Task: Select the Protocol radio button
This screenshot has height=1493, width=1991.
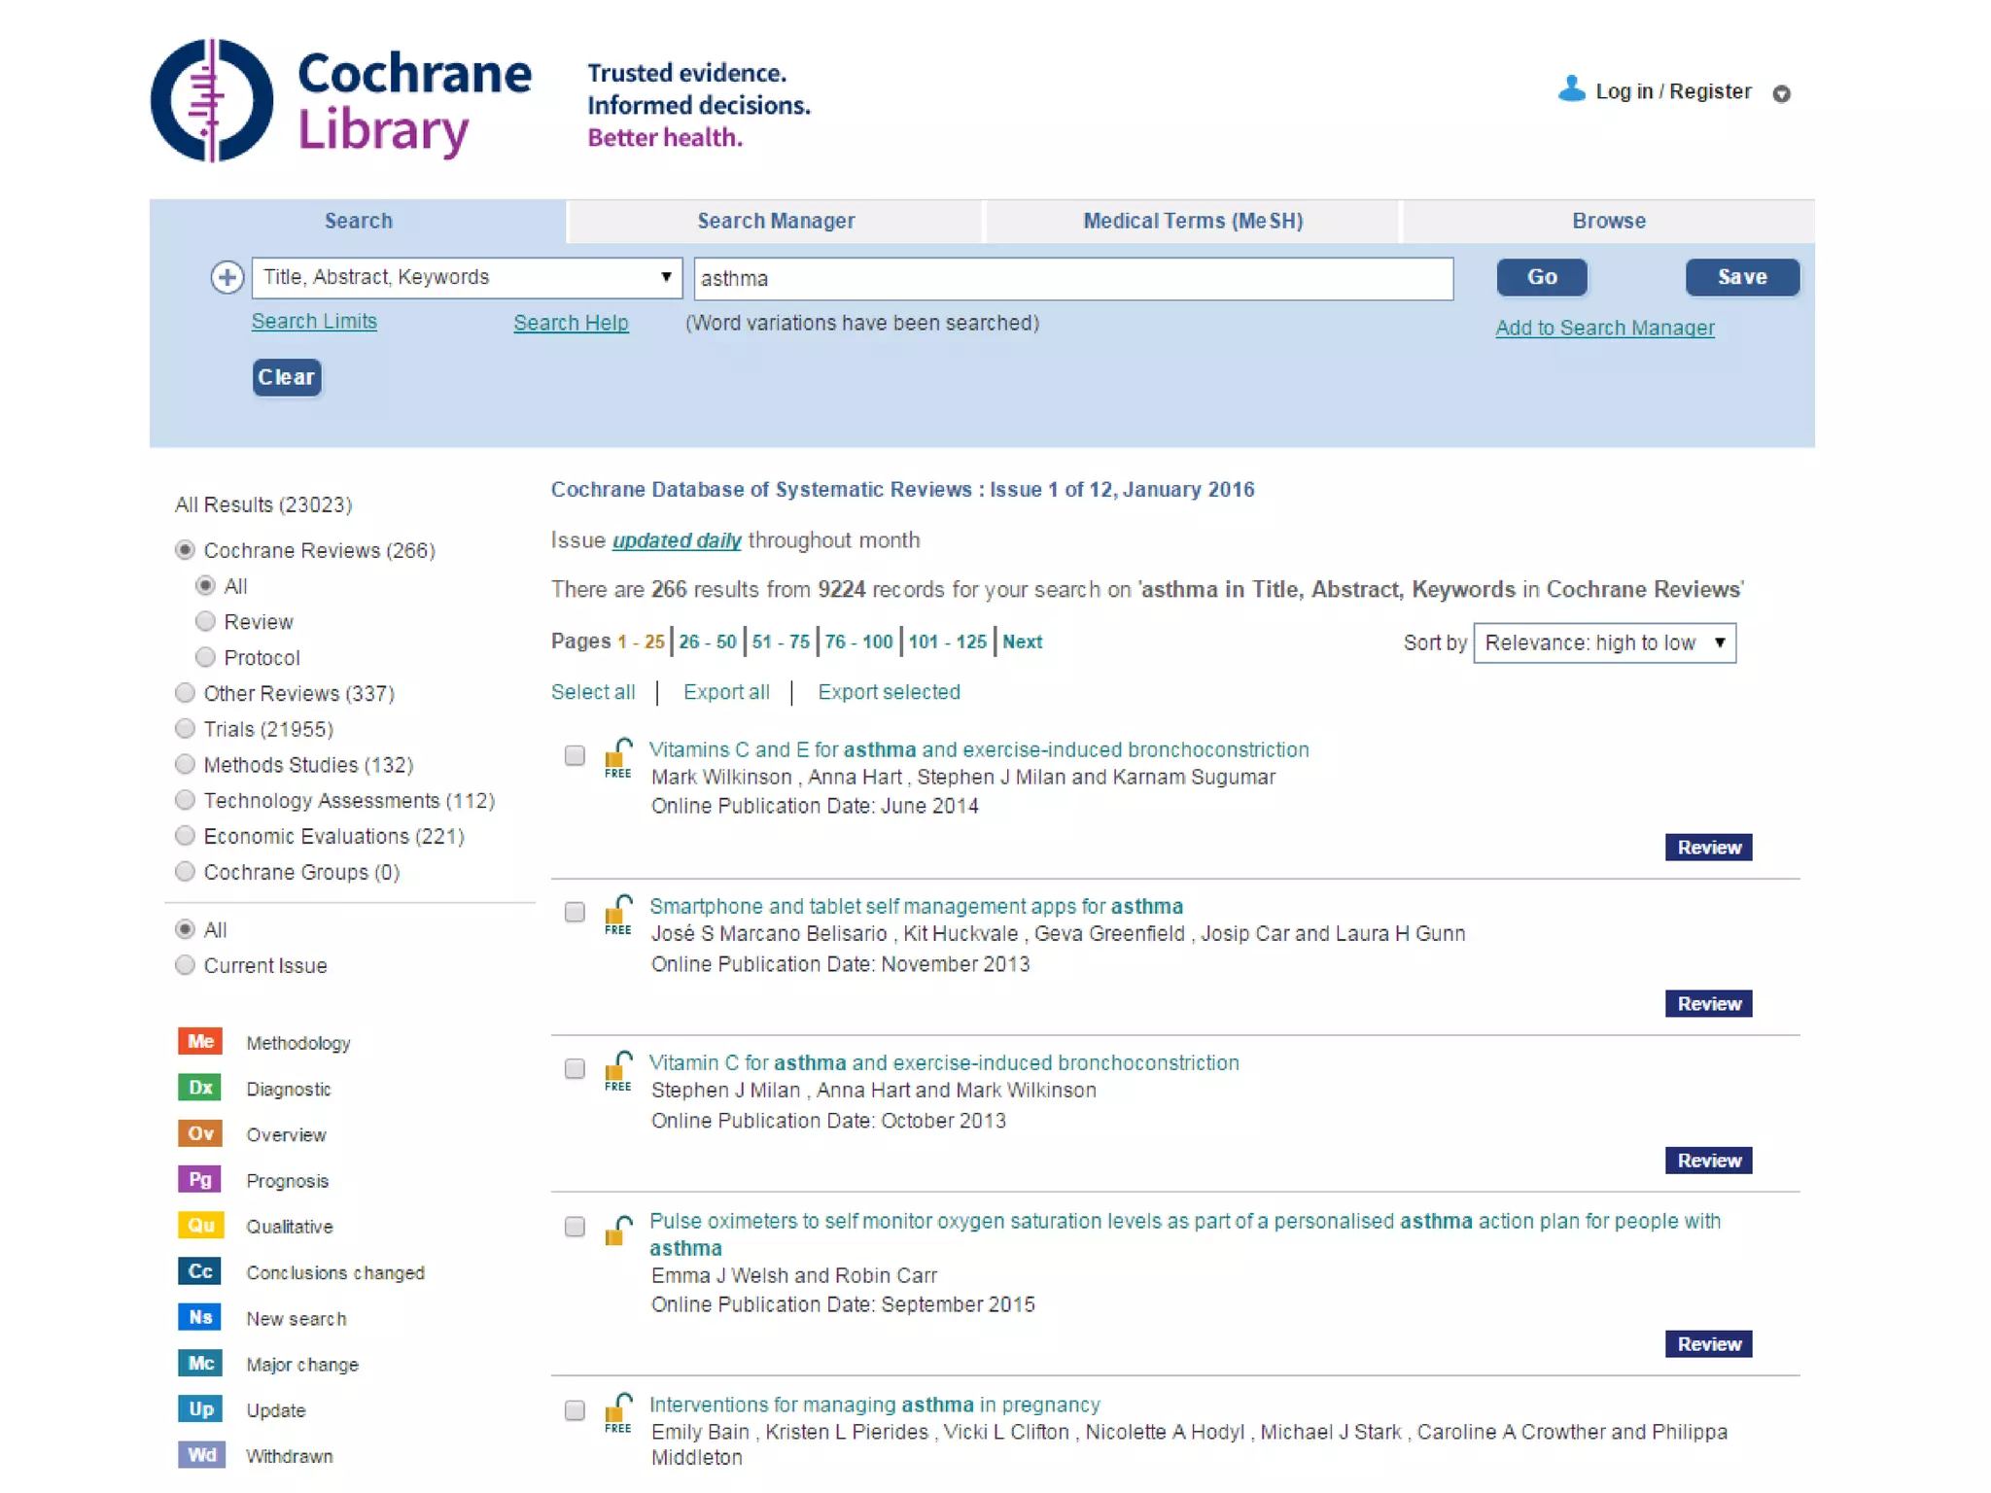Action: [x=205, y=657]
